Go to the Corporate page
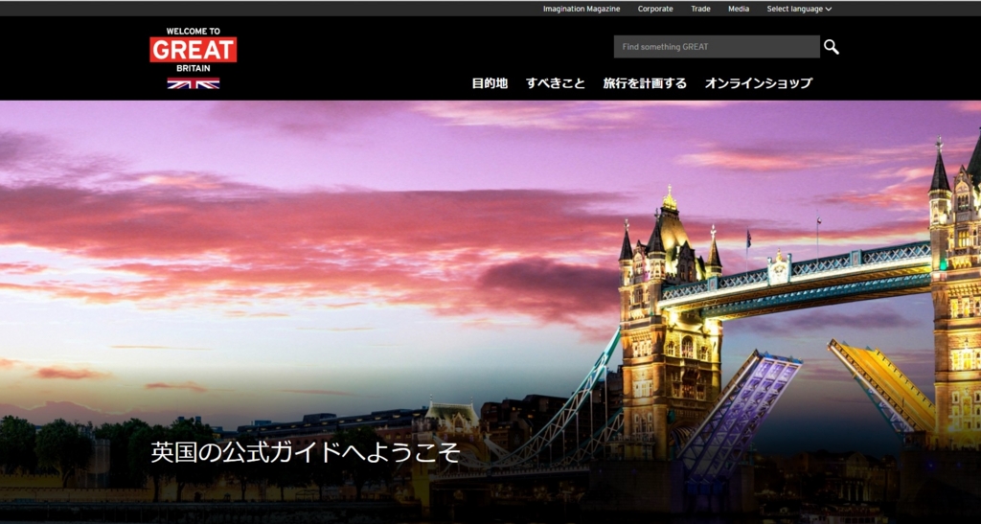 pos(655,9)
